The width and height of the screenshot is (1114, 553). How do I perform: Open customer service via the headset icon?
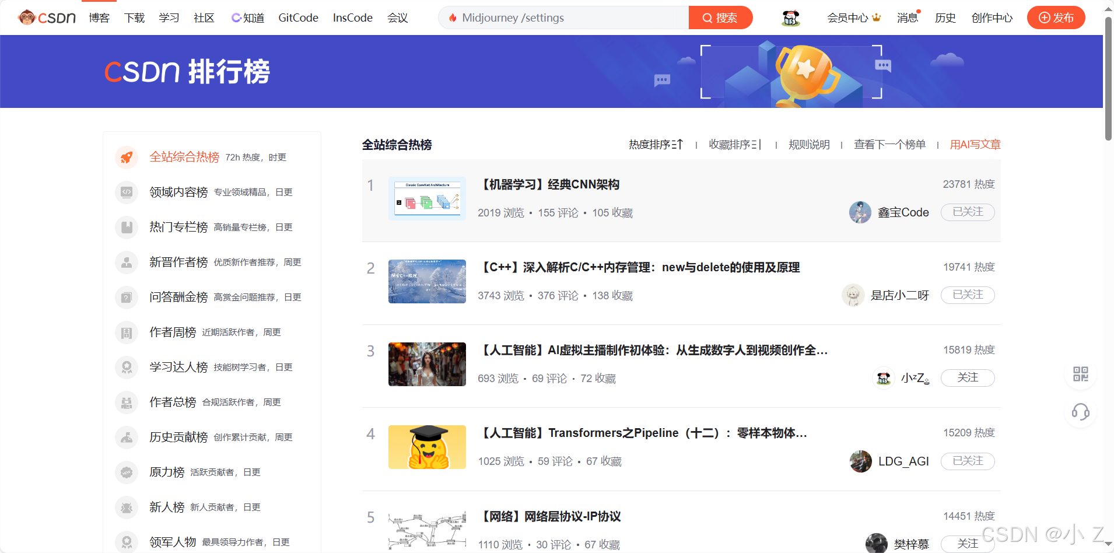pos(1080,413)
